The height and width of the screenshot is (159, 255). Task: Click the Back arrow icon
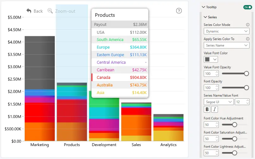point(29,11)
